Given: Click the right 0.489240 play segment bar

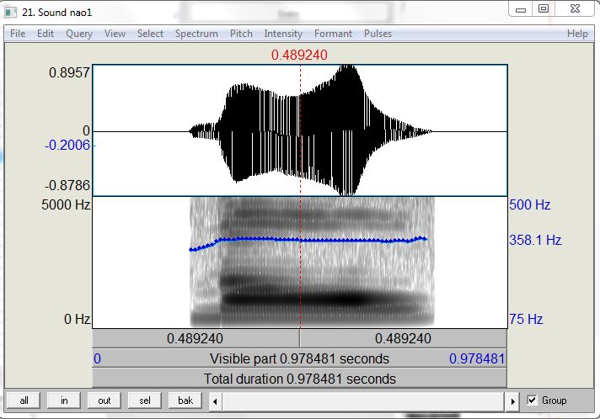Looking at the screenshot, I should click(x=404, y=338).
